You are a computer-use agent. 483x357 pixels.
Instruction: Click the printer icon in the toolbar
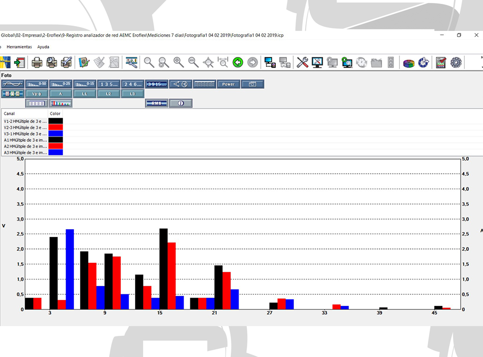click(x=37, y=62)
